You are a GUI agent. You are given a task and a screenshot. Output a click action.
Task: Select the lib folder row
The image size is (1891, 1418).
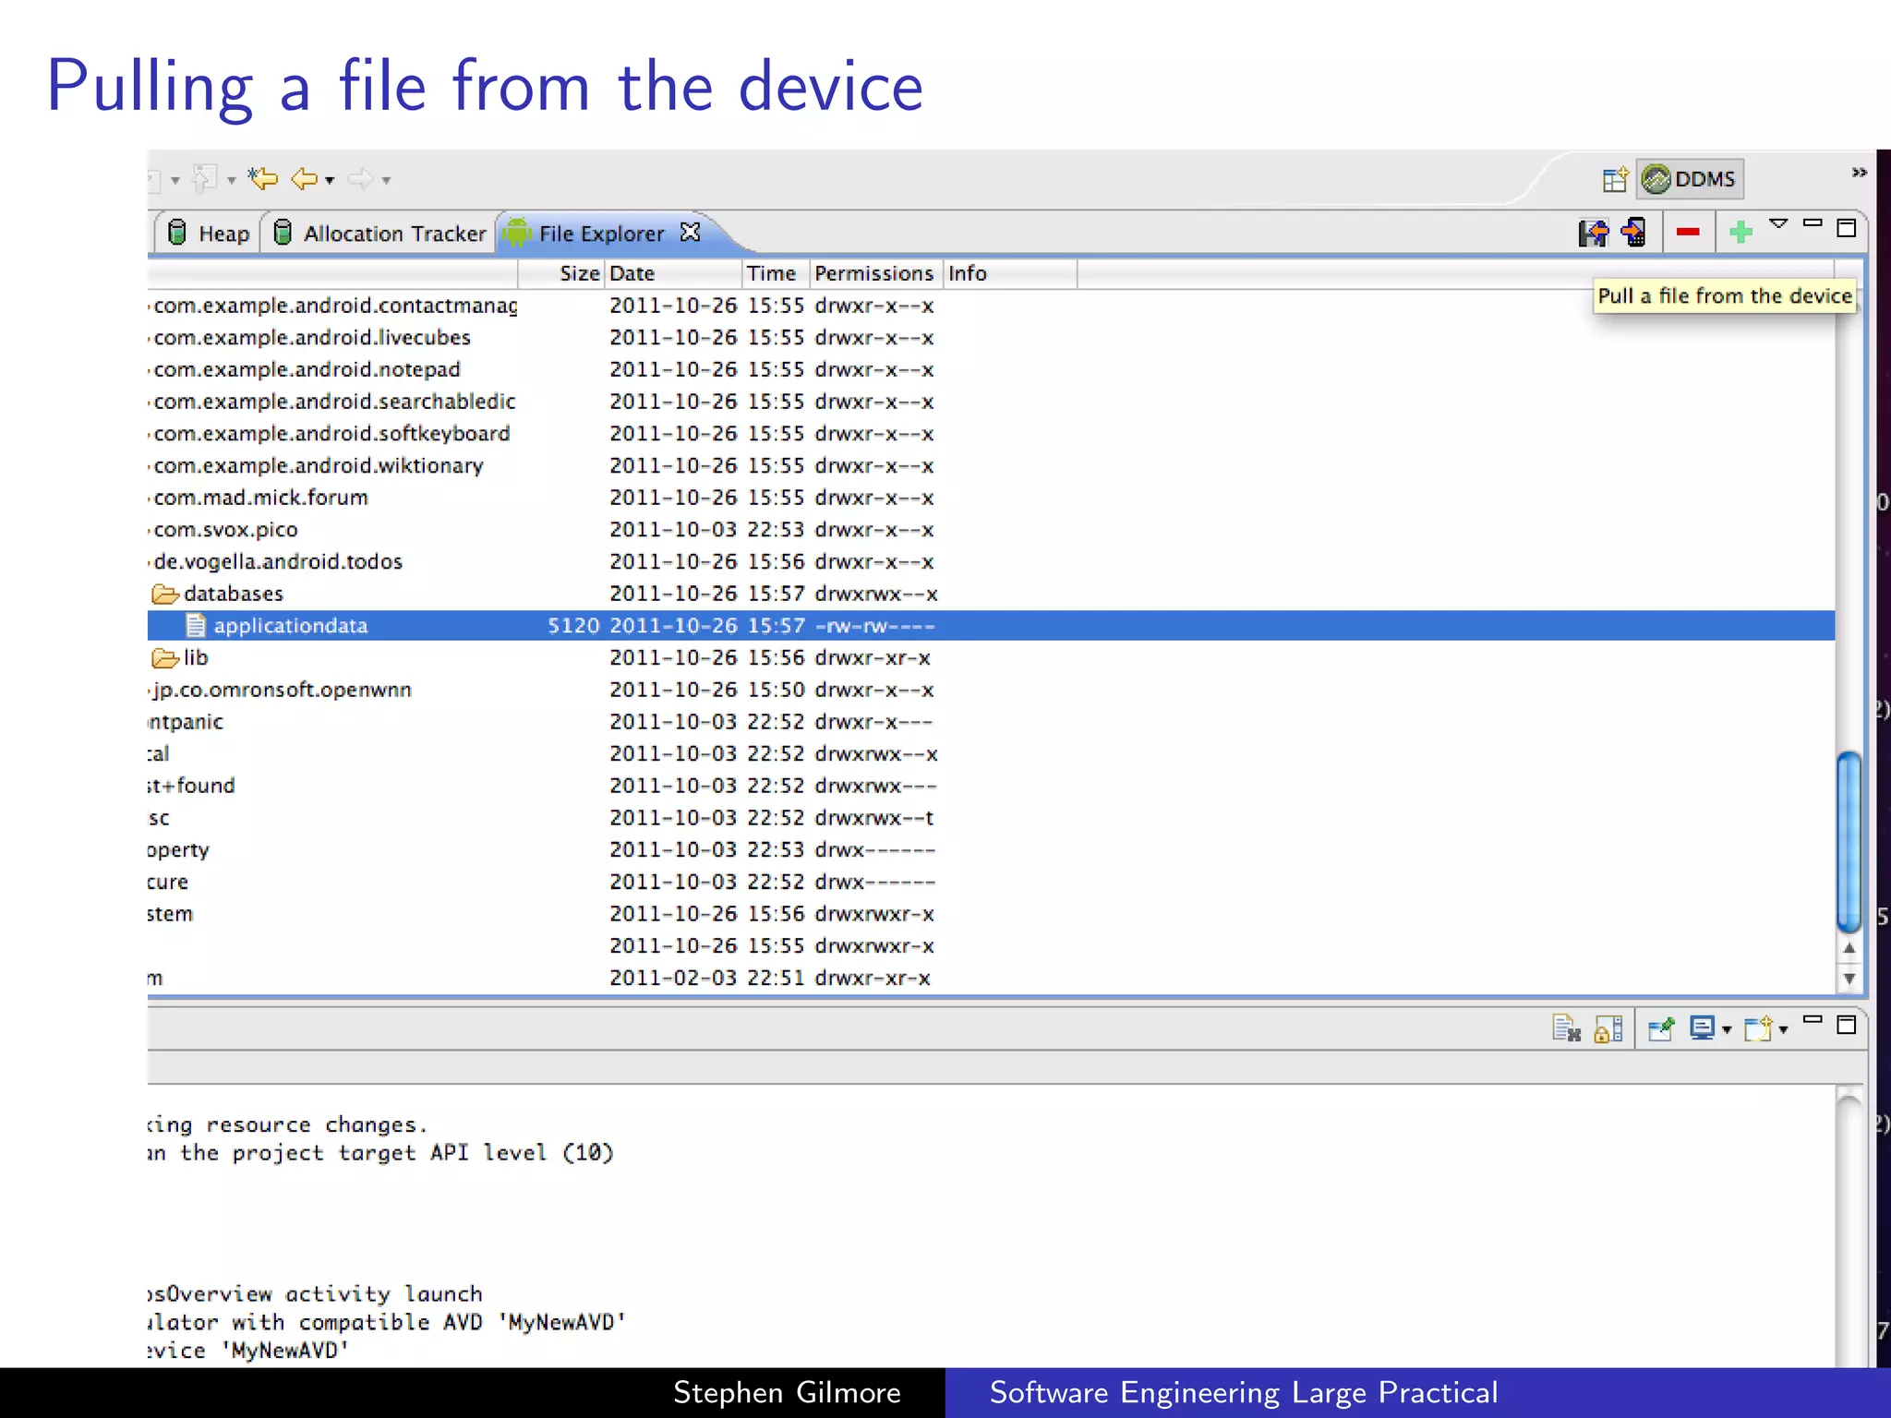(991, 657)
